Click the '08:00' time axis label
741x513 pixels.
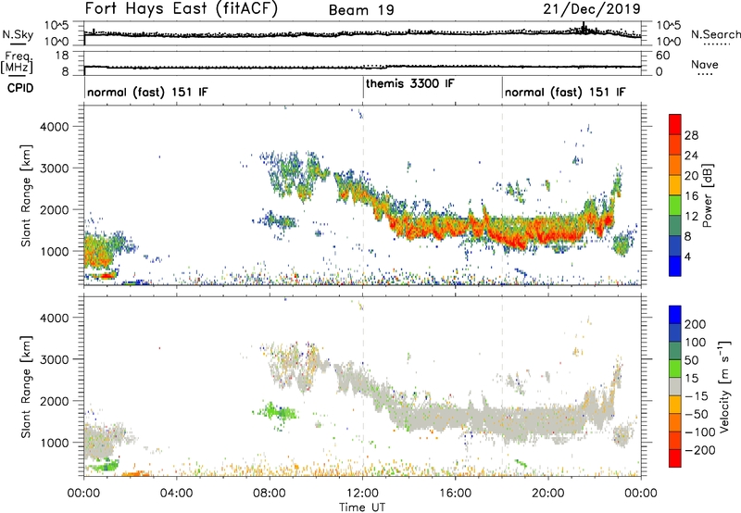[270, 494]
